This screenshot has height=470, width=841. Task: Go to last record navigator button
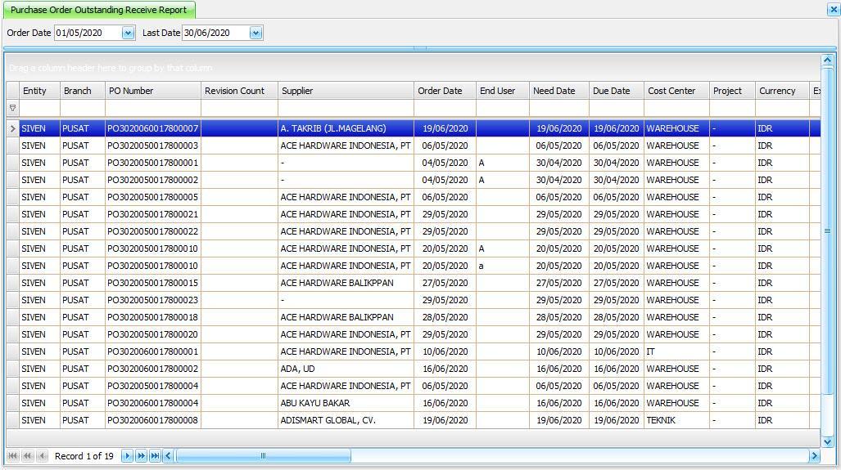point(155,456)
